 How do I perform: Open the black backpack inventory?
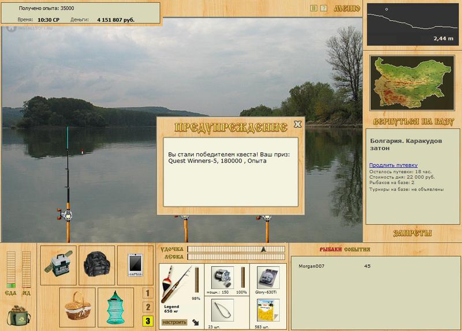[x=96, y=266]
